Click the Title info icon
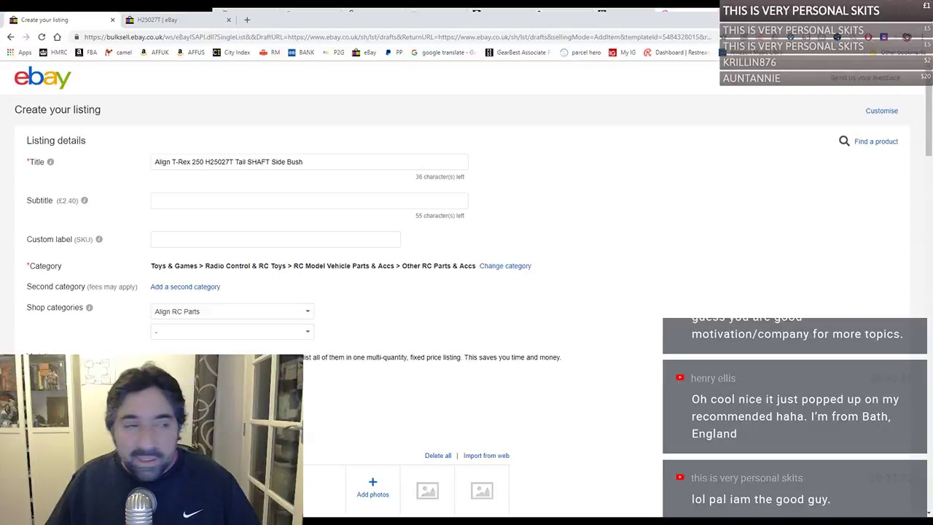 point(50,162)
